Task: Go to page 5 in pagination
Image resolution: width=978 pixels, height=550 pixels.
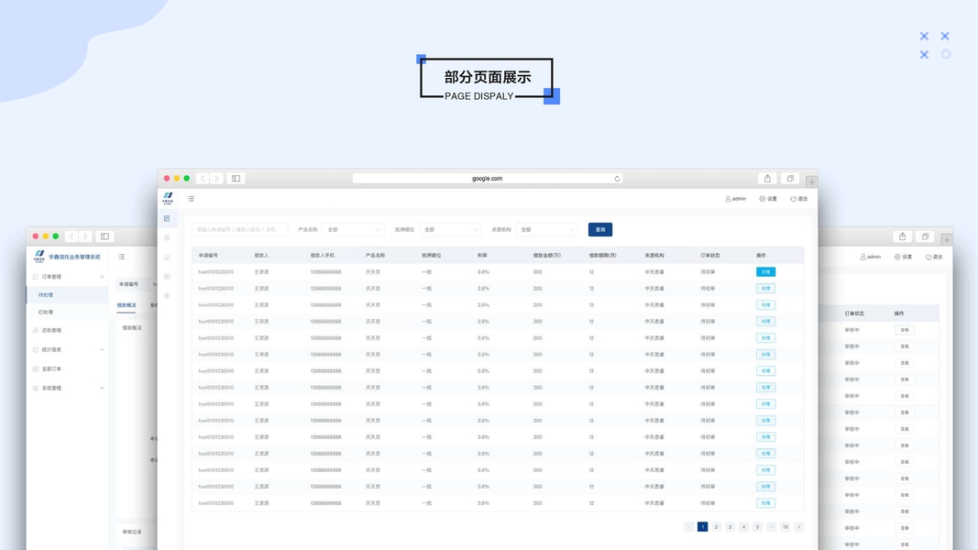Action: click(x=757, y=527)
